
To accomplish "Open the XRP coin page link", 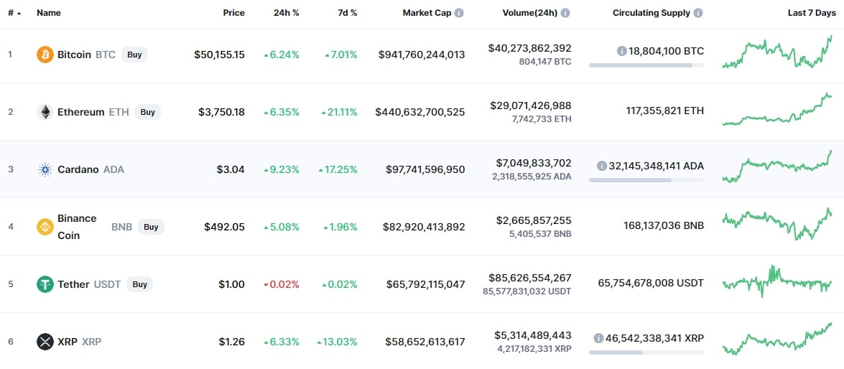I will tap(68, 342).
